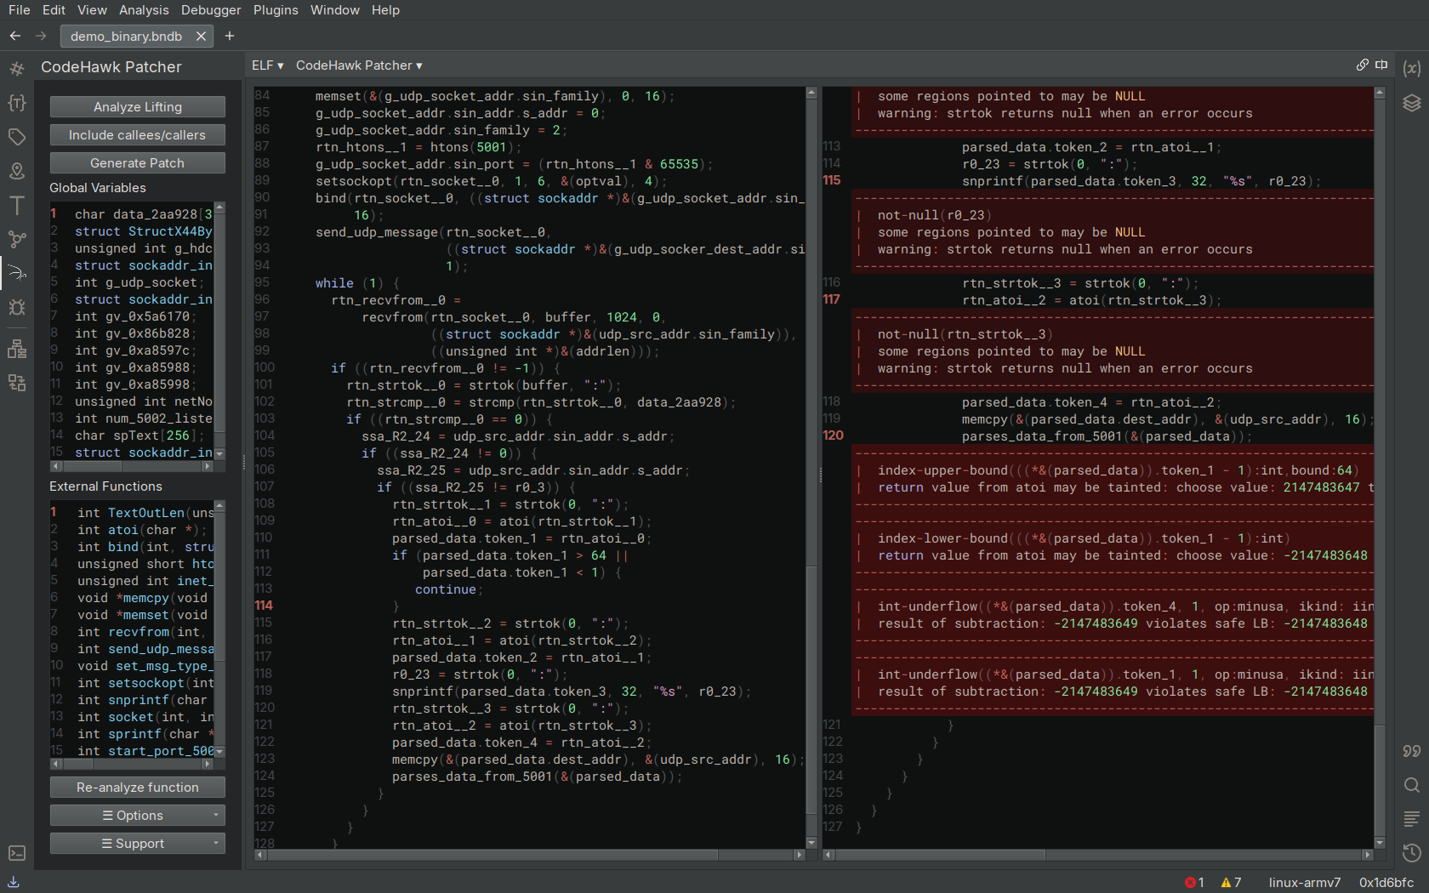The width and height of the screenshot is (1429, 893).
Task: Open the scripting console icon
Action: coord(17,852)
